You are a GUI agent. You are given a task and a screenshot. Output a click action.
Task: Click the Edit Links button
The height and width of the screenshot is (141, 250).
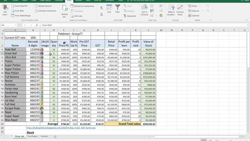pyautogui.click(x=77, y=16)
